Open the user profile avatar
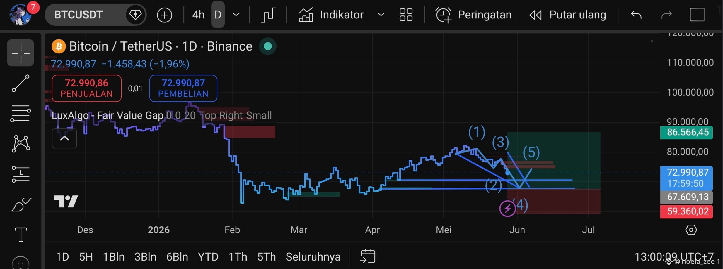The width and height of the screenshot is (723, 269). [x=20, y=15]
